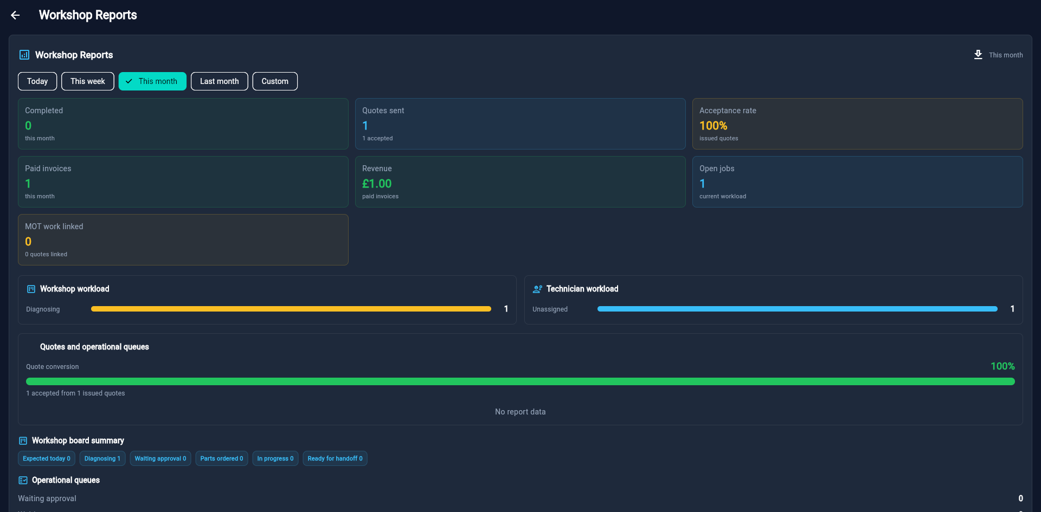
Task: Open the Revenue stat card
Action: pos(520,182)
